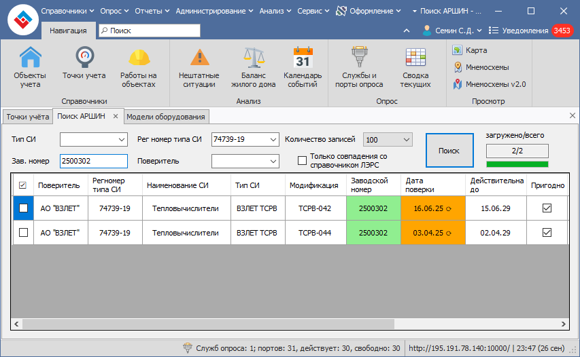Toggle select-all checkbox in table header
This screenshot has width=580, height=357.
click(23, 185)
